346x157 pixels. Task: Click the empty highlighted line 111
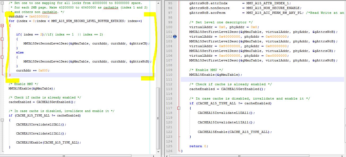tap(262, 79)
